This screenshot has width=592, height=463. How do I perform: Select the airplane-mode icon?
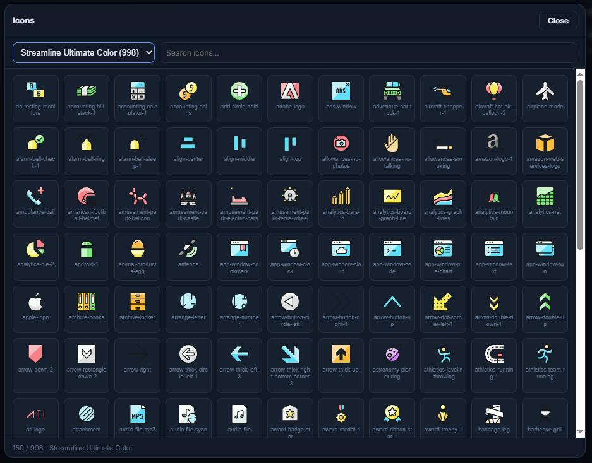point(545,99)
